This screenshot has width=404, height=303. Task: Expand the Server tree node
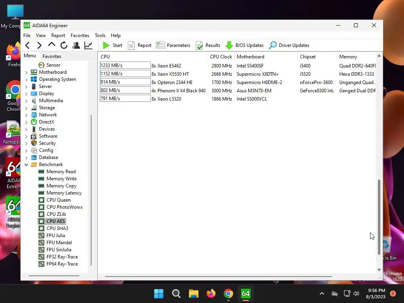26,87
